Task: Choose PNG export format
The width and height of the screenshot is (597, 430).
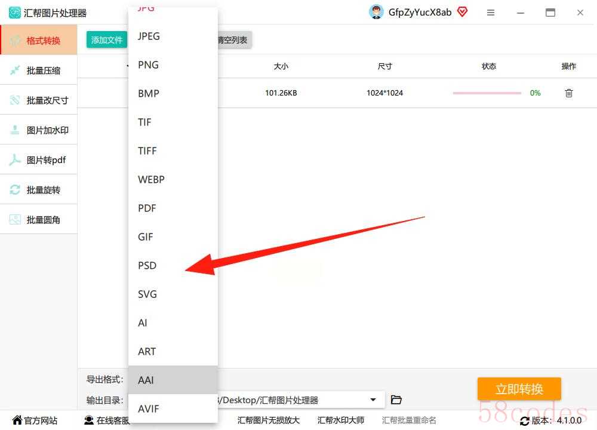Action: (x=173, y=64)
